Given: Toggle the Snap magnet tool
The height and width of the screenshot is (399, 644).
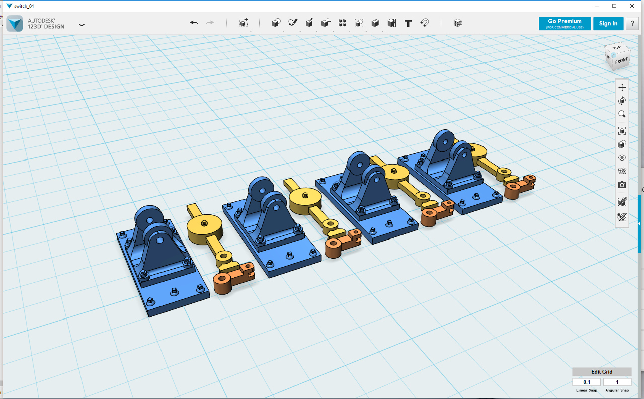Looking at the screenshot, I should pos(424,23).
